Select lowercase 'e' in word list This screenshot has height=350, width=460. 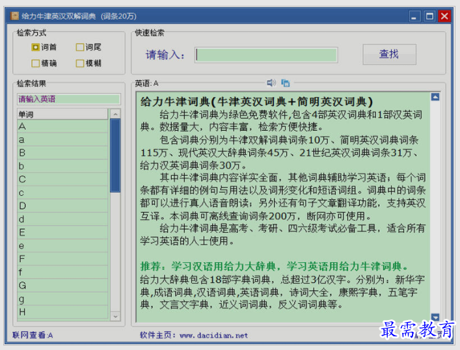coord(62,246)
